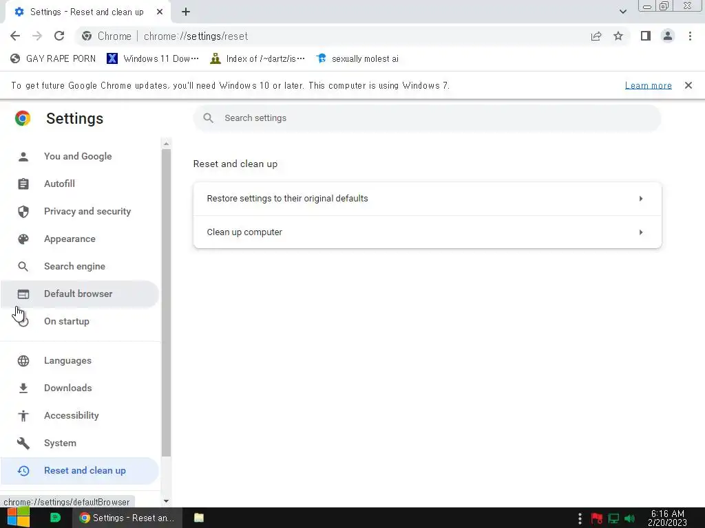Go back using the browser back arrow

(x=15, y=36)
